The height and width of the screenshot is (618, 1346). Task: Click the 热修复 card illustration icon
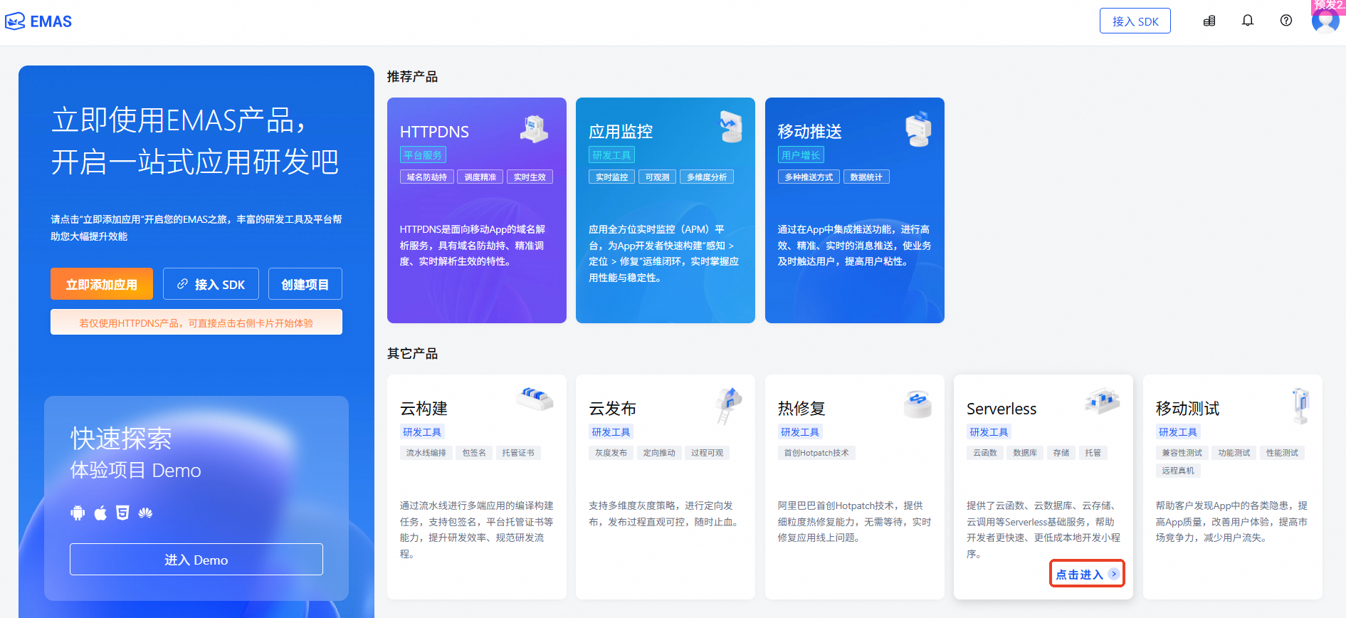[x=918, y=404]
